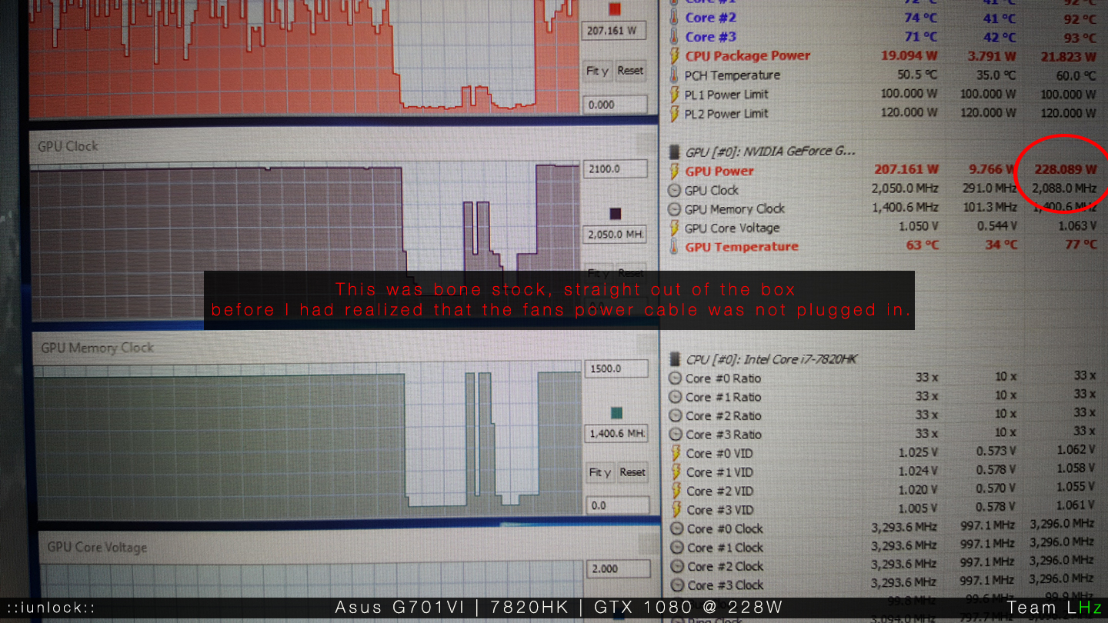Viewport: 1108px width, 623px height.
Task: Click the CPU Package Power lightning icon
Action: click(675, 55)
